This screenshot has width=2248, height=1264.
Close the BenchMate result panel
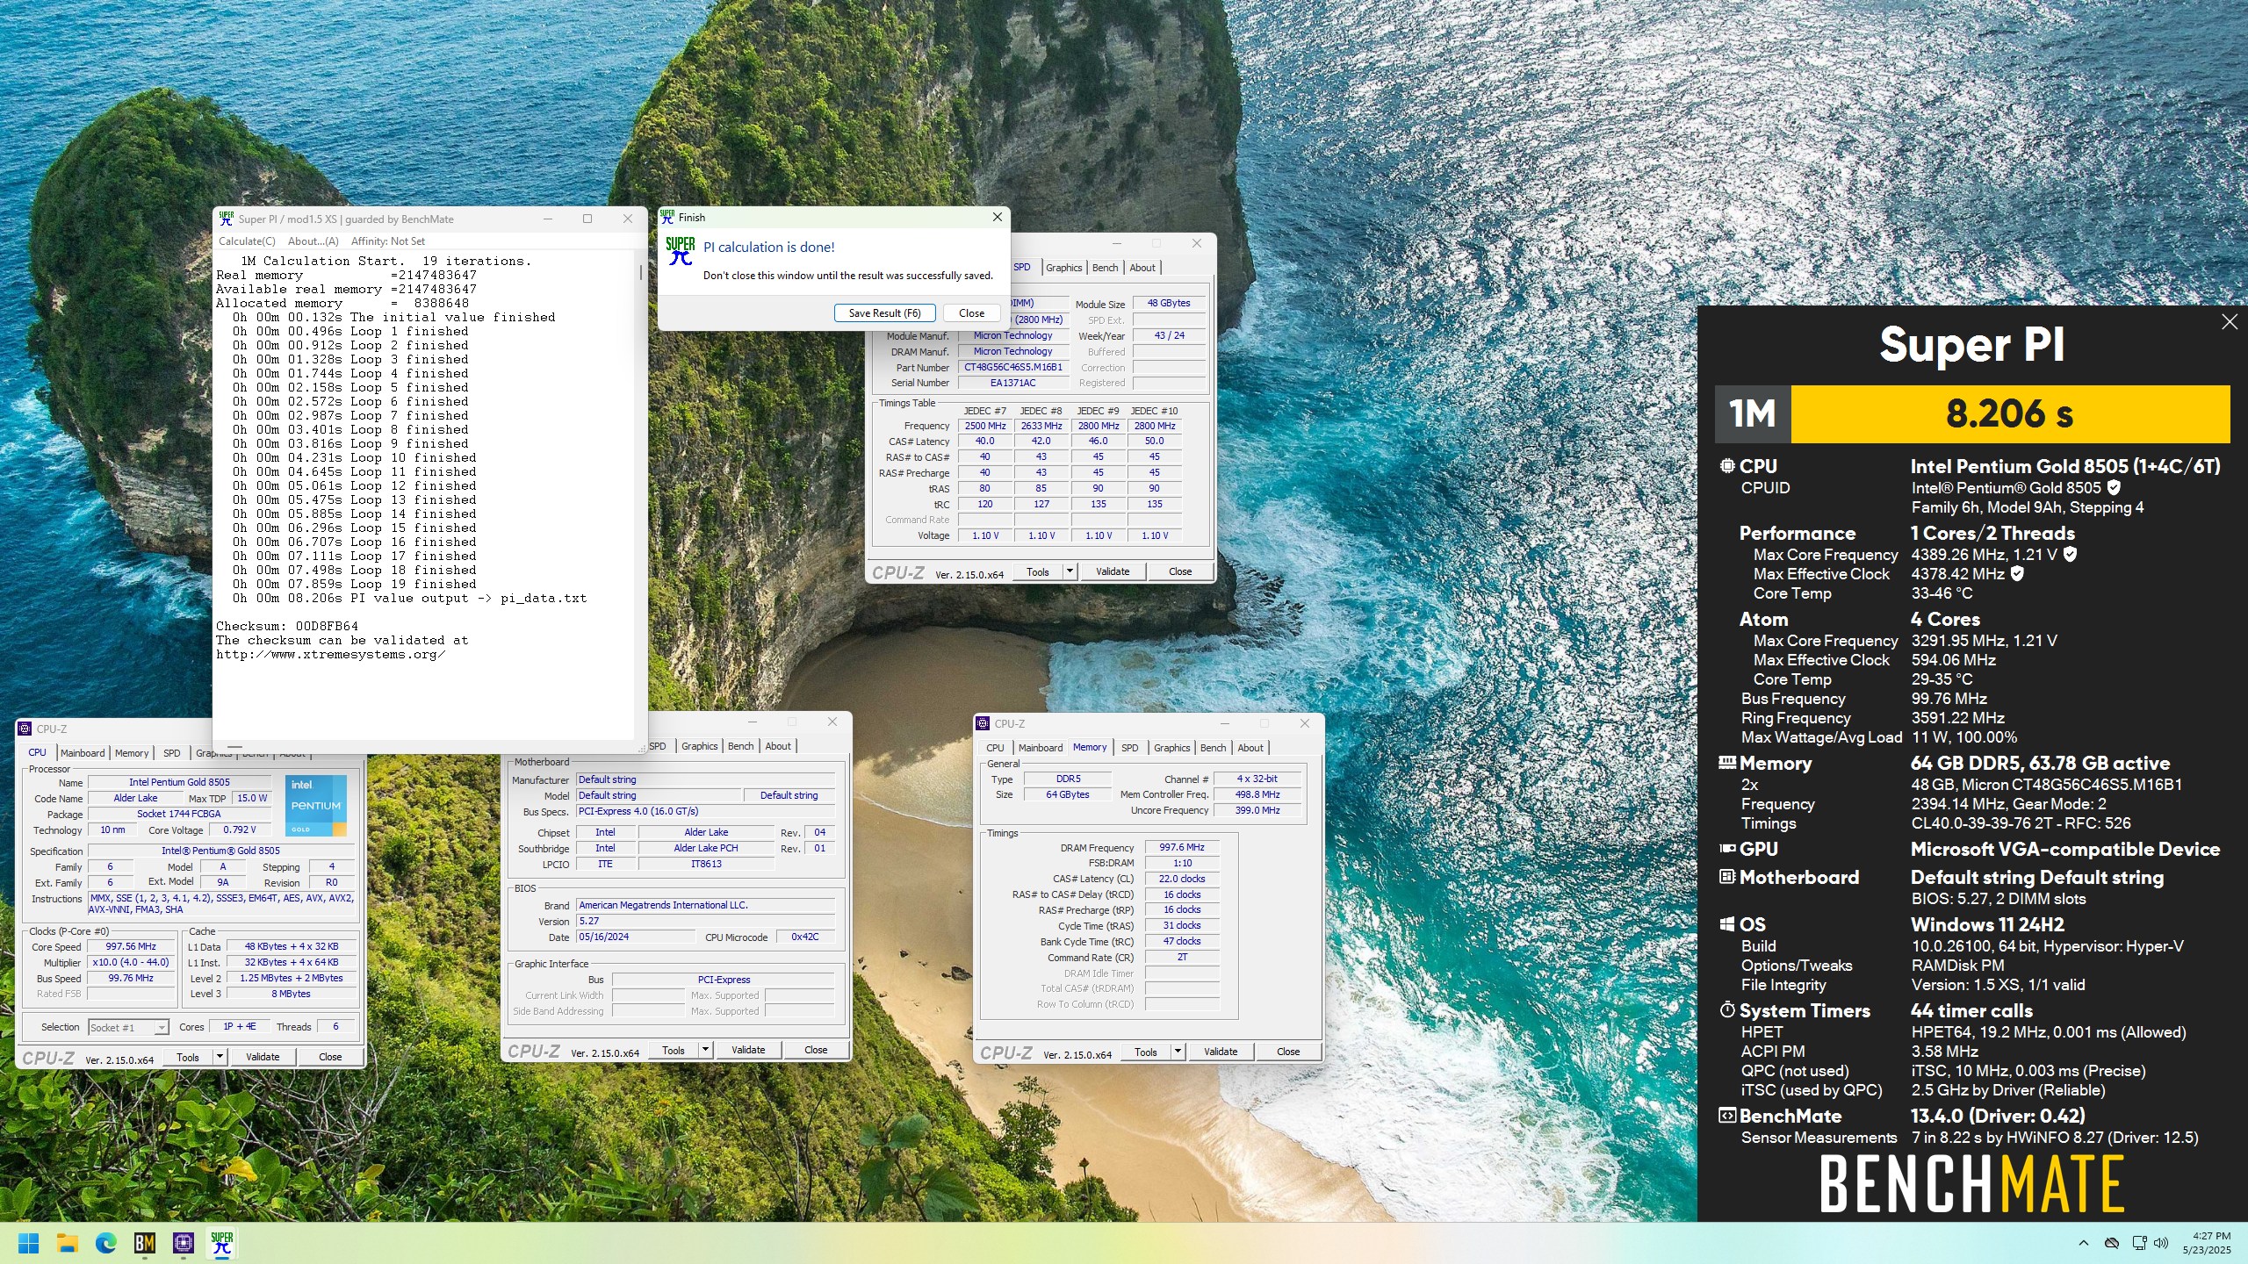tap(2229, 322)
